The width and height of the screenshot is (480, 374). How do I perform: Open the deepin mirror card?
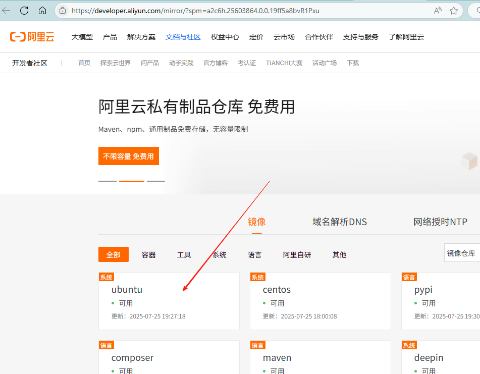441,357
